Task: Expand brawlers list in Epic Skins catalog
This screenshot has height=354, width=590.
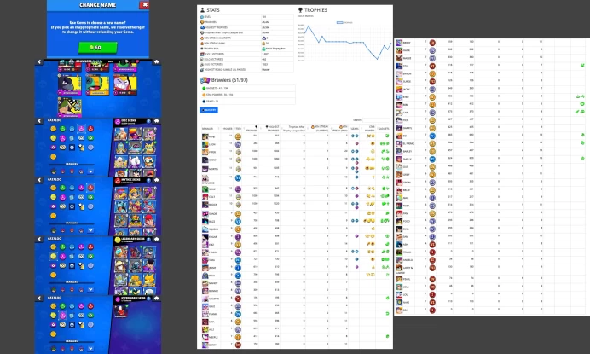Action: 90,171
